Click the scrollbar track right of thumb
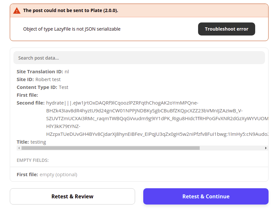 [x=232, y=148]
